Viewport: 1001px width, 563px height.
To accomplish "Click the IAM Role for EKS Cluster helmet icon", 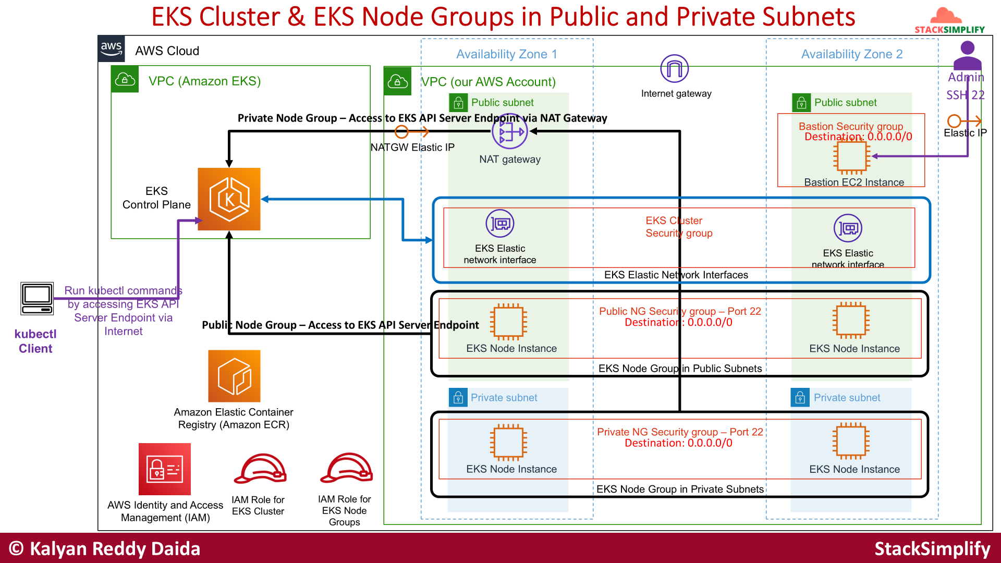I will click(x=260, y=469).
